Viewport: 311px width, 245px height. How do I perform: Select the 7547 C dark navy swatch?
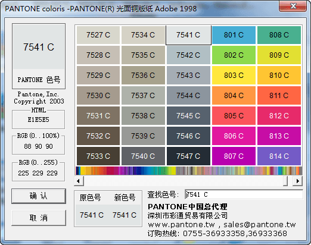pyautogui.click(x=188, y=156)
